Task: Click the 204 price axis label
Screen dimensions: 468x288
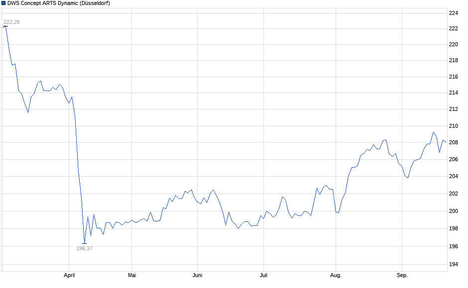Action: pos(454,177)
